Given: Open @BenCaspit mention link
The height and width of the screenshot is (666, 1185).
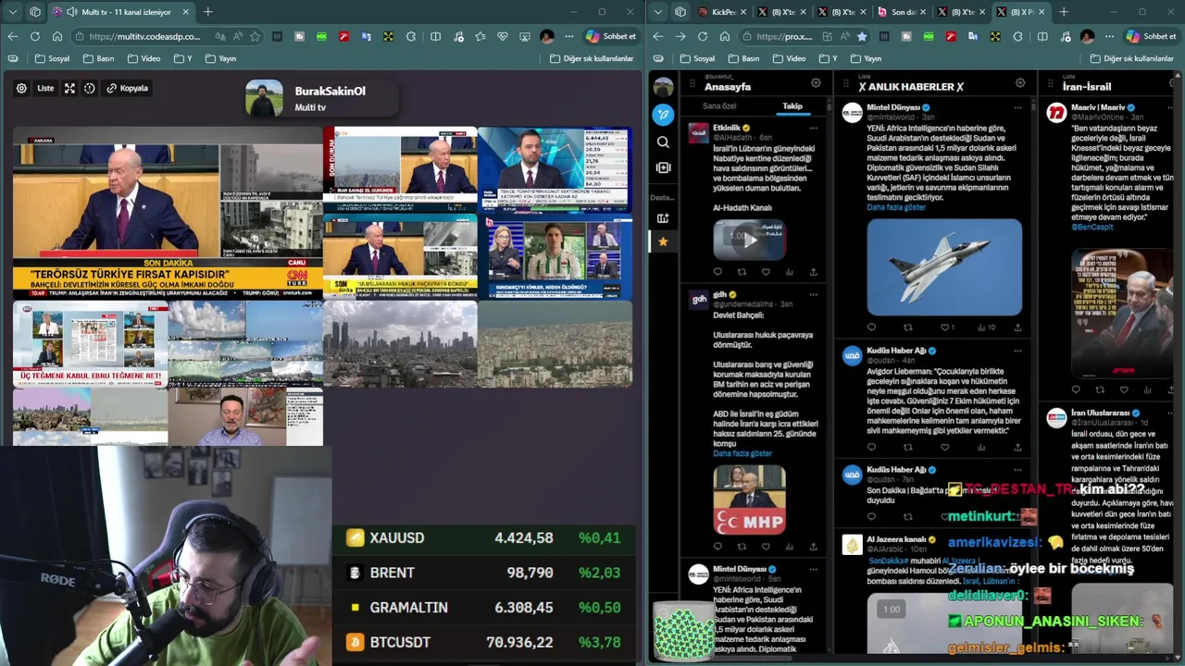Looking at the screenshot, I should 1092,227.
